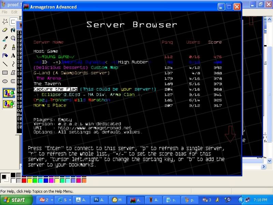Select the Pick Color eyedropper tool
The image size is (273, 205).
click(x=5, y=39)
